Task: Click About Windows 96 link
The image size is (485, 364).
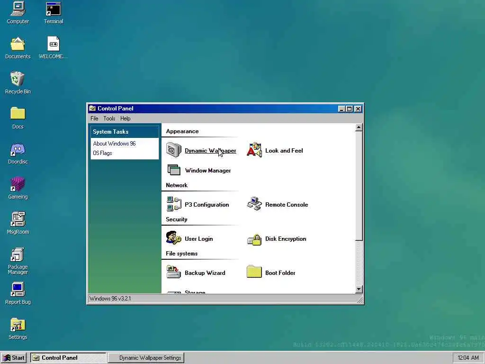Action: [x=115, y=144]
